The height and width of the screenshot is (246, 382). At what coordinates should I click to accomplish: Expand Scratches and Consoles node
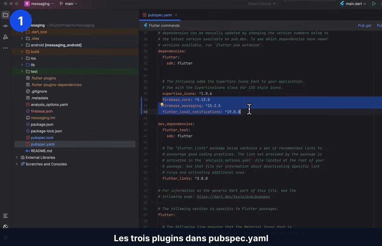pos(17,164)
